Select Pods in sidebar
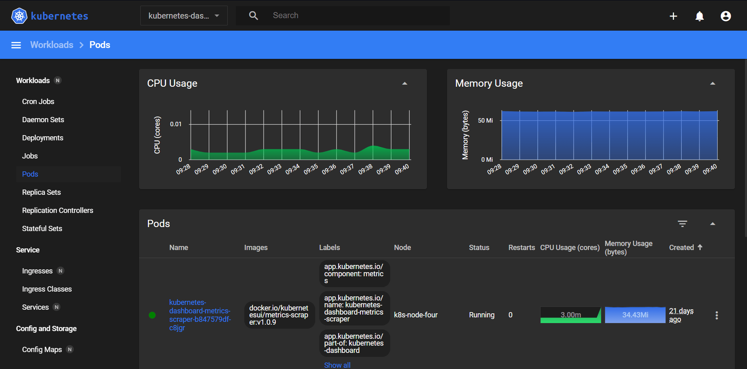Screen dimensions: 747x369 pyautogui.click(x=30, y=174)
